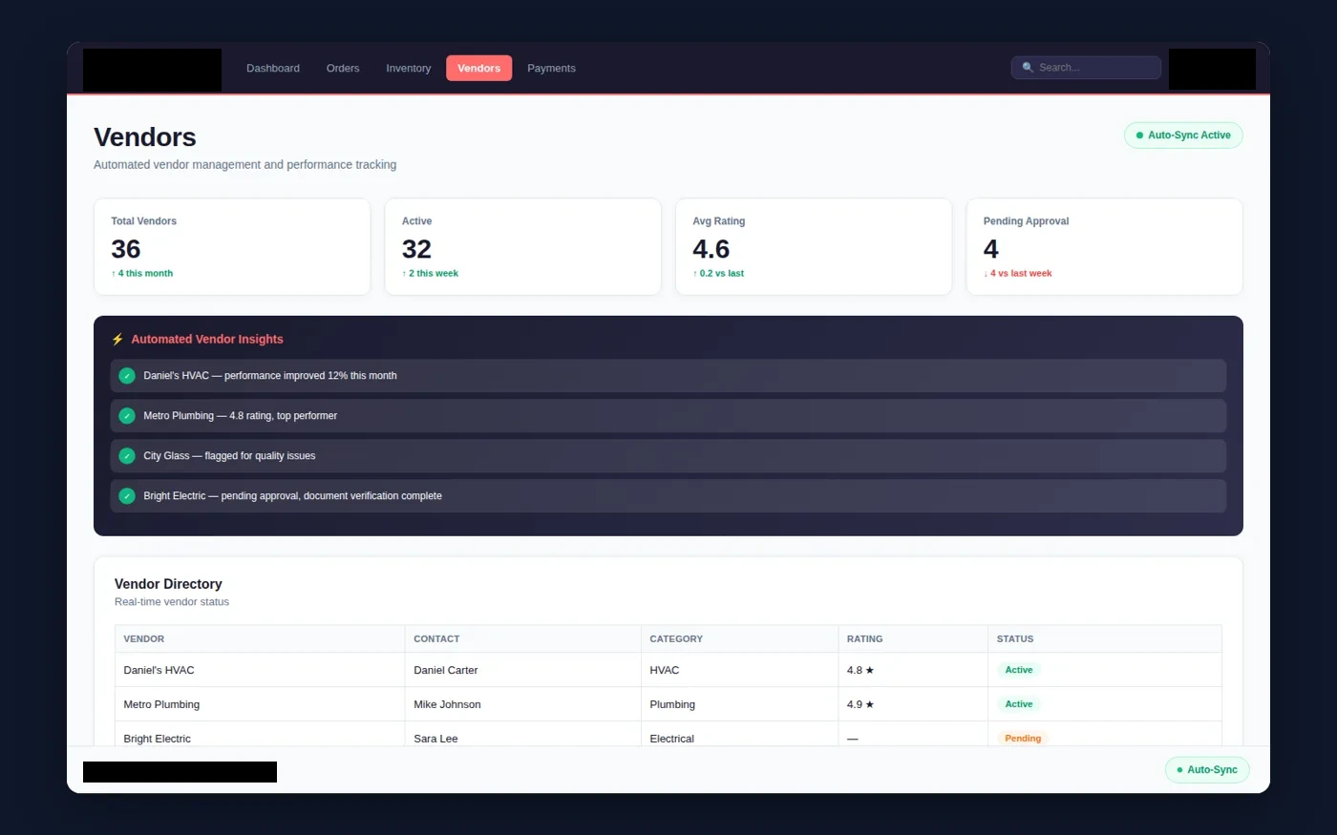This screenshot has height=835, width=1337.
Task: Select the Metro Plumbing vendor cell
Action: 260,704
